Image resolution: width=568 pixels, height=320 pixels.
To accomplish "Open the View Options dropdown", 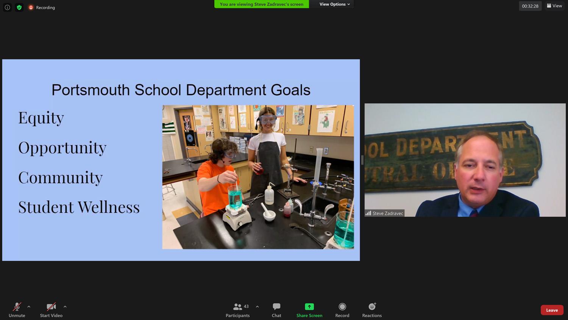I will [x=334, y=4].
